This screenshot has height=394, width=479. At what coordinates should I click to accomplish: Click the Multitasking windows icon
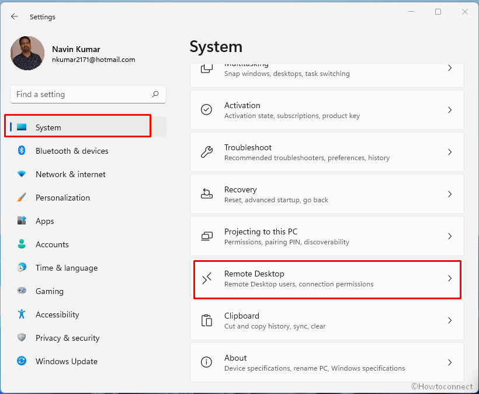point(207,68)
